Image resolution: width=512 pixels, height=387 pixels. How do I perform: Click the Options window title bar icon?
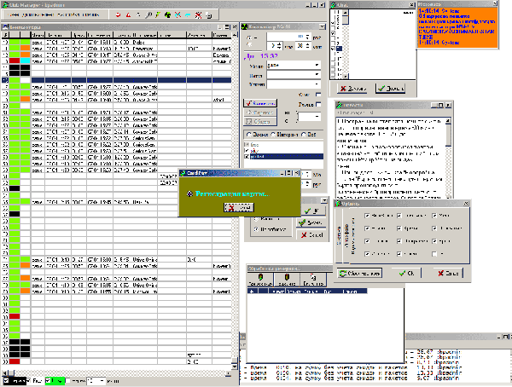point(338,203)
